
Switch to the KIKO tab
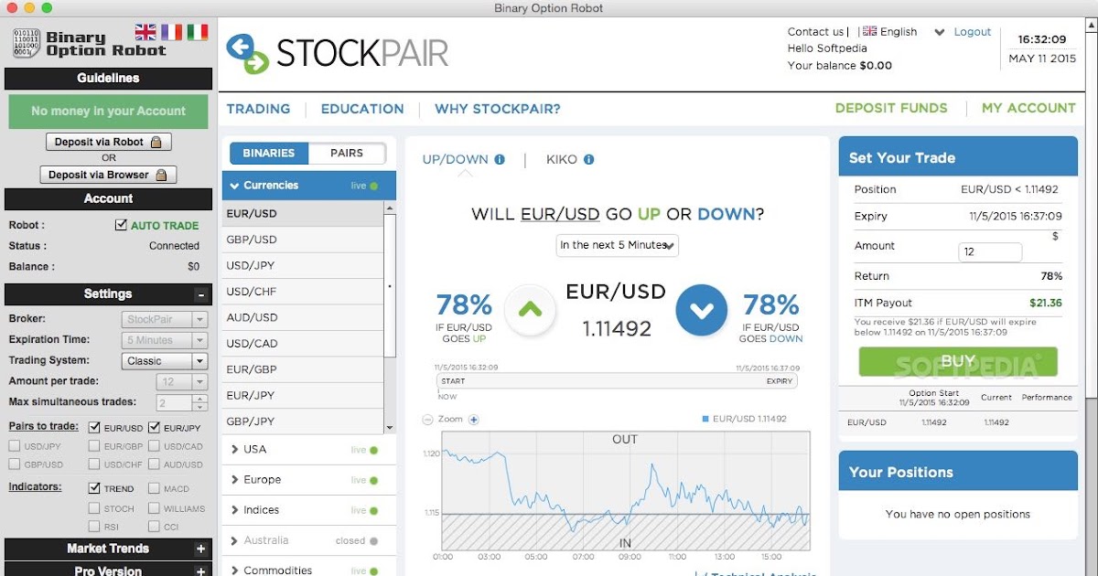(x=562, y=159)
